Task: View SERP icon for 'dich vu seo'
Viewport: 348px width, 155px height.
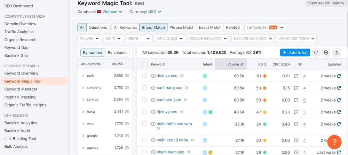Action: click(296, 76)
